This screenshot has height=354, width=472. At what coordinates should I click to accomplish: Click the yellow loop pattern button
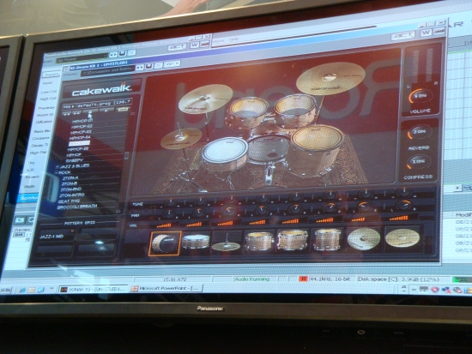[123, 109]
